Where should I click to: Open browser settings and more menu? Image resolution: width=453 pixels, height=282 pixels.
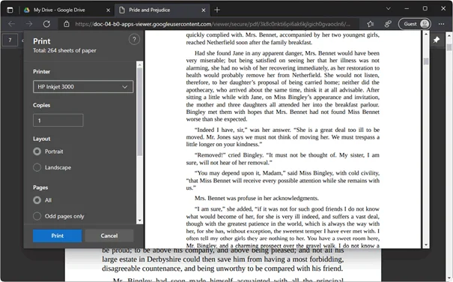441,24
